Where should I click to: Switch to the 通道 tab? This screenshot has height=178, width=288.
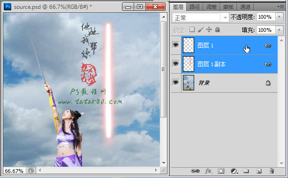tap(245, 7)
